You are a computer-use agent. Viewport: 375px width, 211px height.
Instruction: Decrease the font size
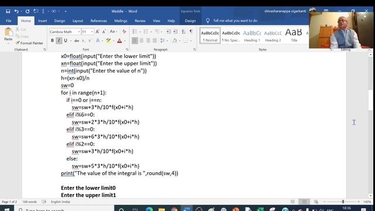pos(104,32)
